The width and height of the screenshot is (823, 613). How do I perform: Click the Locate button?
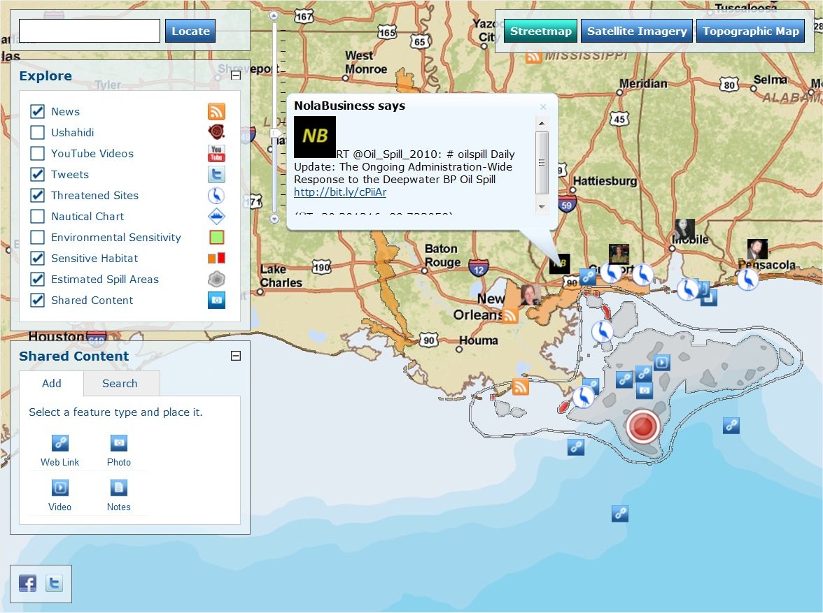tap(190, 31)
